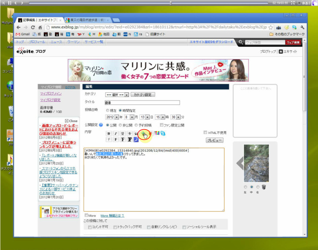Image resolution: width=318 pixels, height=250 pixels.
Task: Go back with Chrome's back arrow
Action: click(19, 27)
